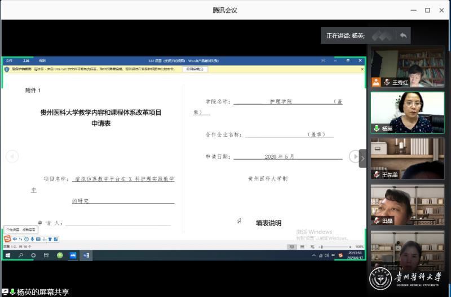Go to next page with right arrow
451x297 pixels.
pos(355,156)
